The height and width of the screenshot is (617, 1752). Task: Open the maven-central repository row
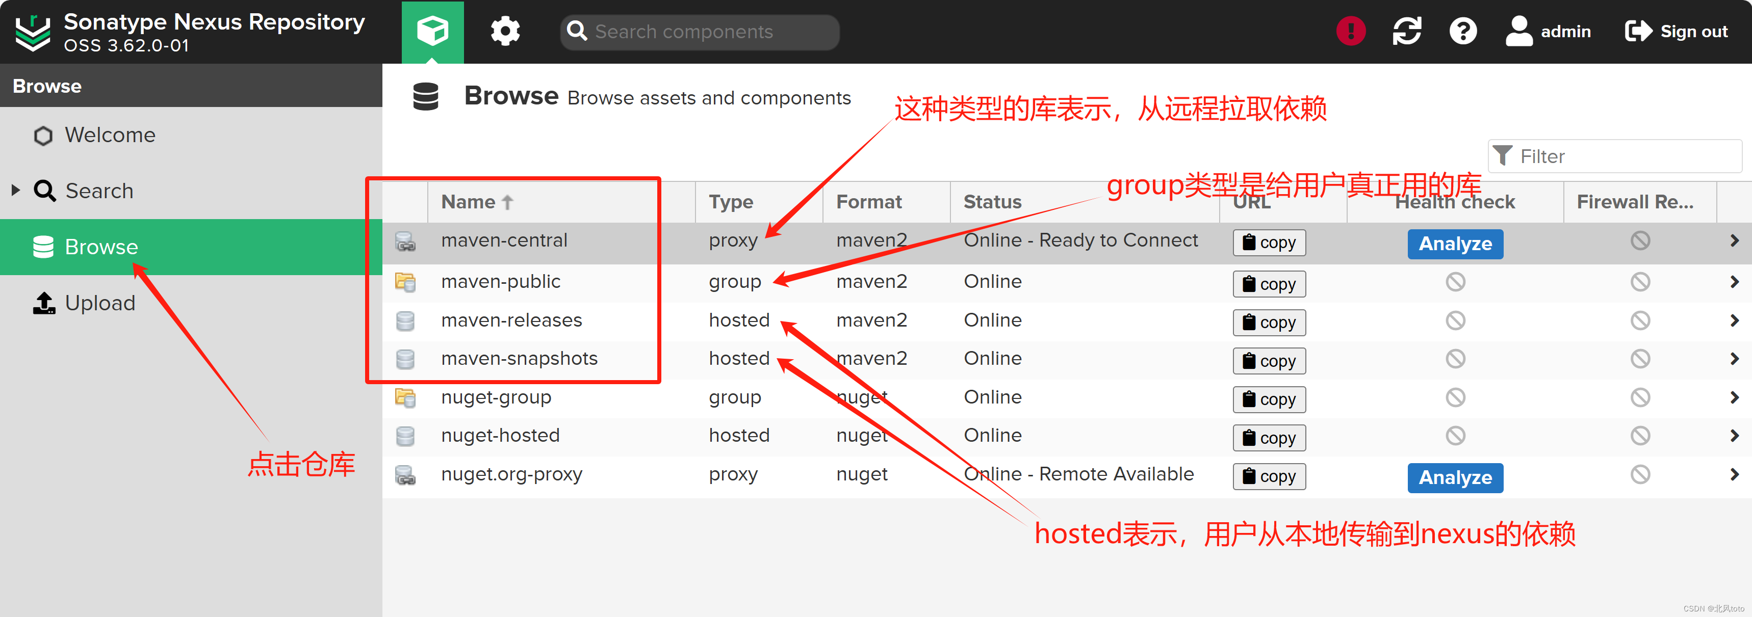click(1066, 243)
